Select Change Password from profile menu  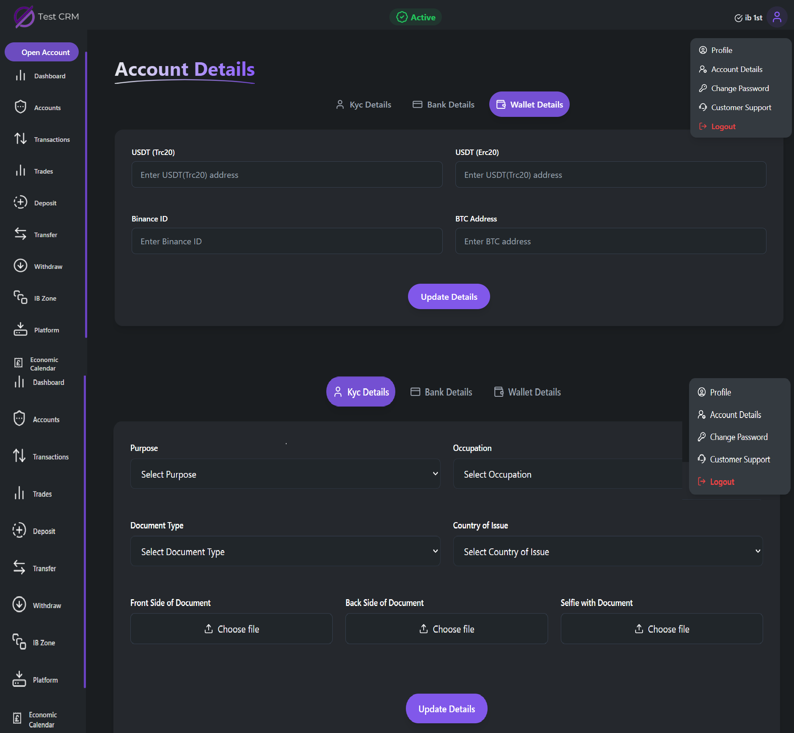point(740,89)
